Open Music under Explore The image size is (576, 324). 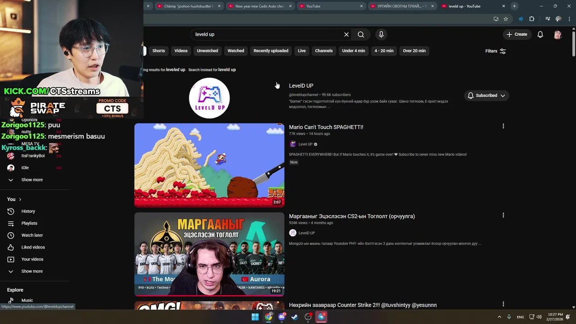pos(27,300)
